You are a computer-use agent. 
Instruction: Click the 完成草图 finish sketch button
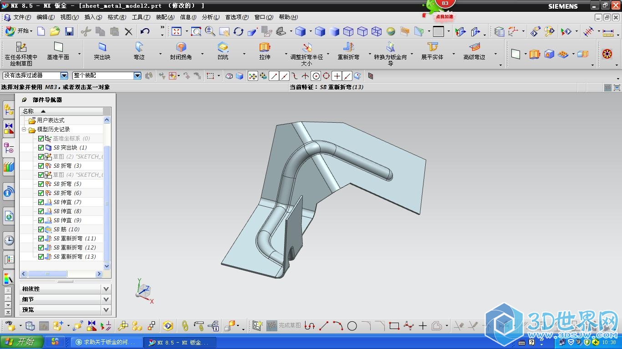(284, 326)
